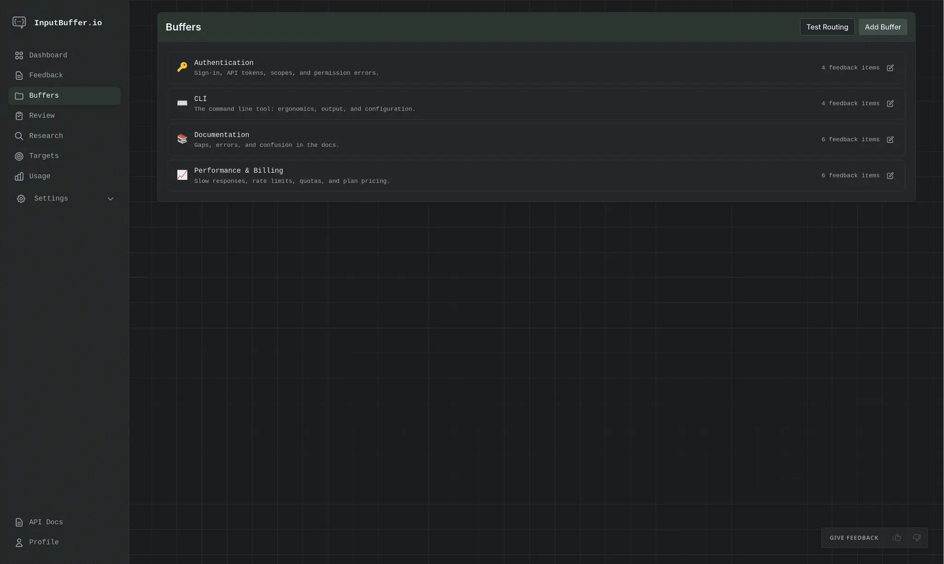Screen dimensions: 944x564
Task: Open the API Docs link
Action: click(65, 522)
